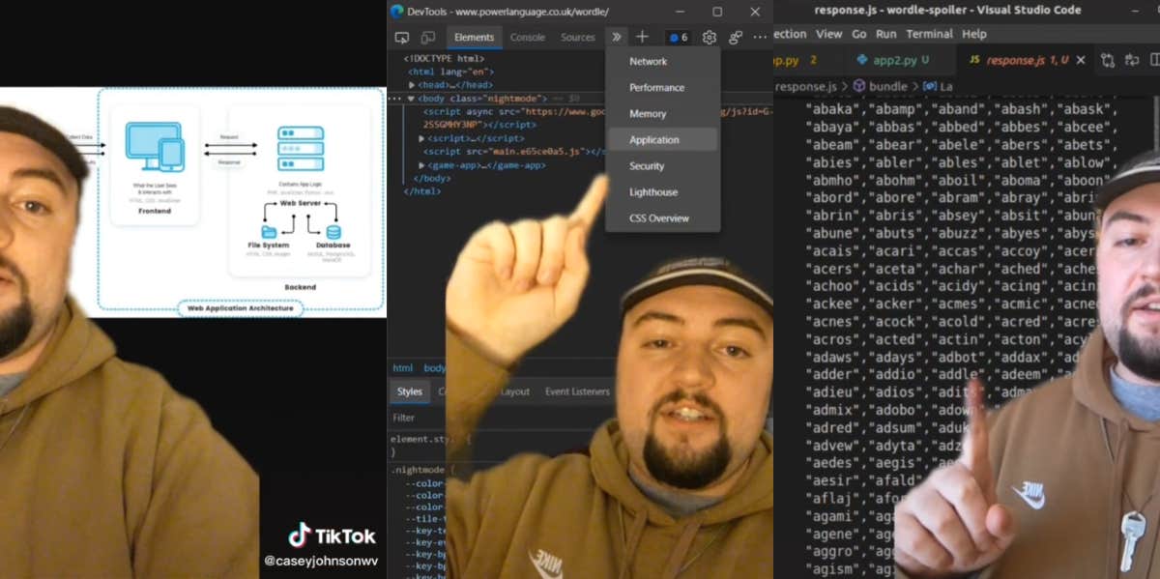Image resolution: width=1160 pixels, height=579 pixels.
Task: Open the Layout pane tab
Action: pyautogui.click(x=514, y=391)
